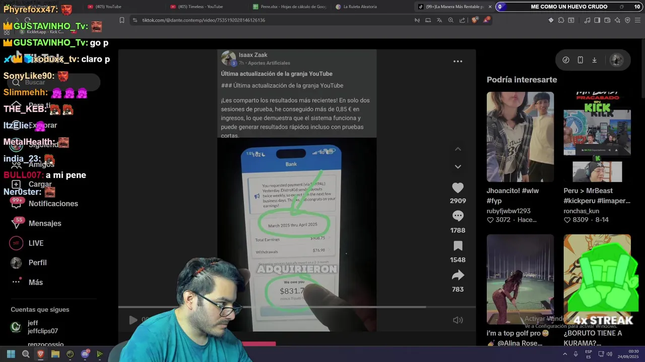Open the jeff jeffclips07 followed account
Image resolution: width=645 pixels, height=362 pixels.
point(34,327)
